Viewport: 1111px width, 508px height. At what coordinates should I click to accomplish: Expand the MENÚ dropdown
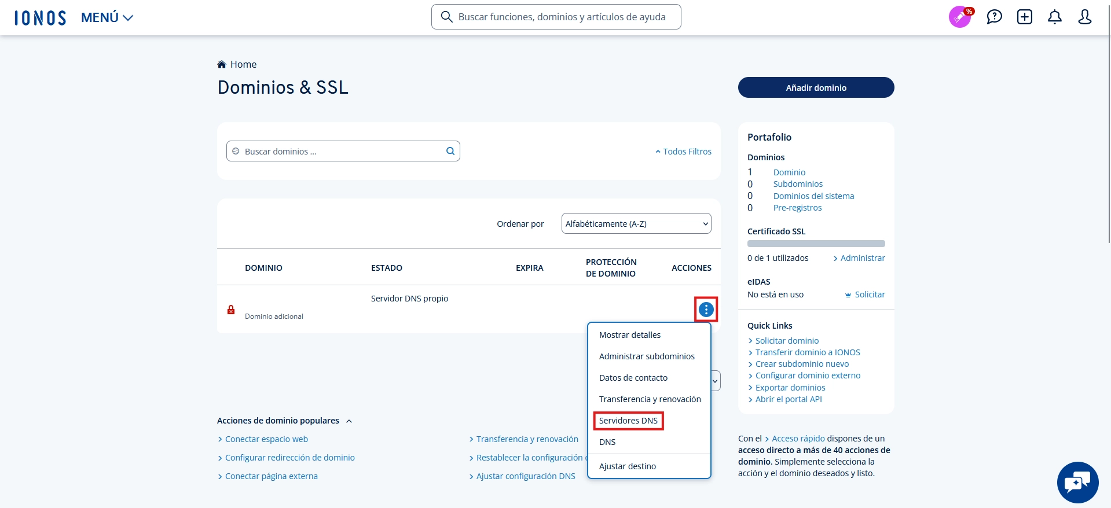107,18
